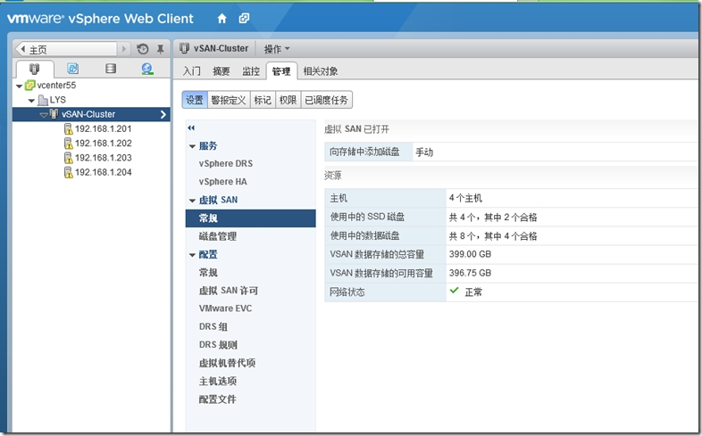Select host 192.168.1.202 in tree
702x436 pixels.
104,144
